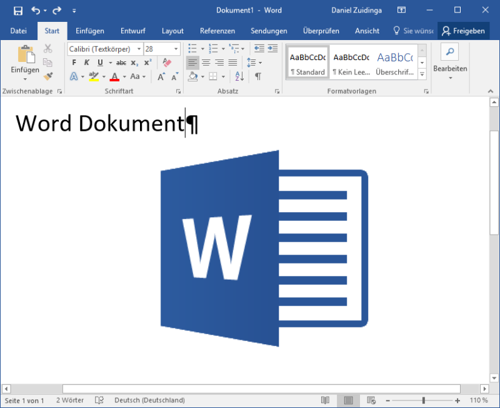This screenshot has height=408, width=500.
Task: Open the font size dropdown
Action: click(x=176, y=49)
